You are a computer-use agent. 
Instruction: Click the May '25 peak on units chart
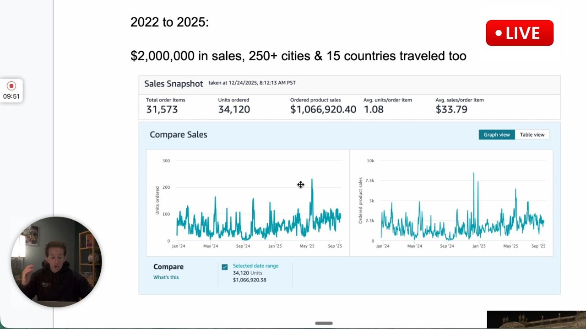312,180
